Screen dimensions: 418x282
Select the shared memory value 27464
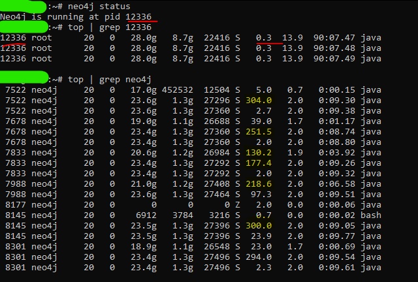pos(217,195)
